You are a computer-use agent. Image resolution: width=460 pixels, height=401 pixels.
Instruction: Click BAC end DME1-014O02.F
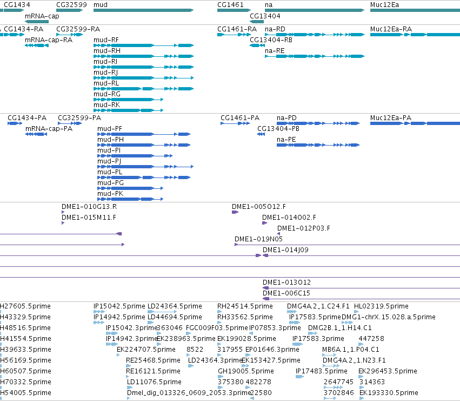coord(264,223)
